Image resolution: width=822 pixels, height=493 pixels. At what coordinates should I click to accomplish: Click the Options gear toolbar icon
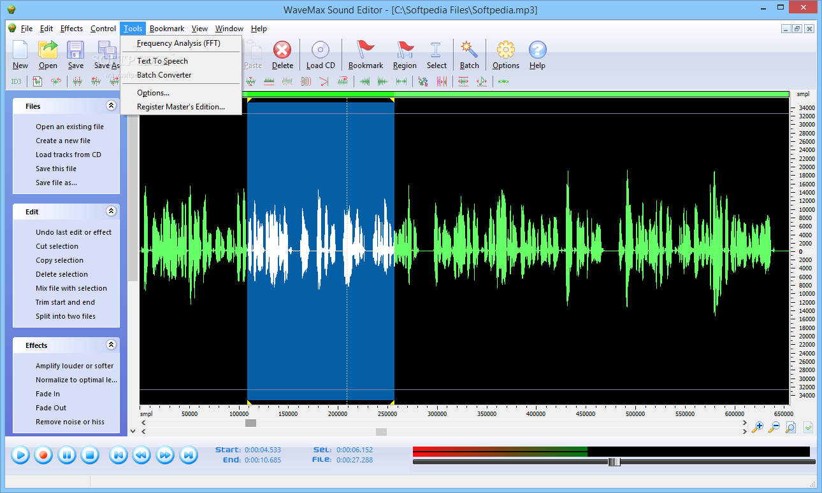[x=505, y=50]
